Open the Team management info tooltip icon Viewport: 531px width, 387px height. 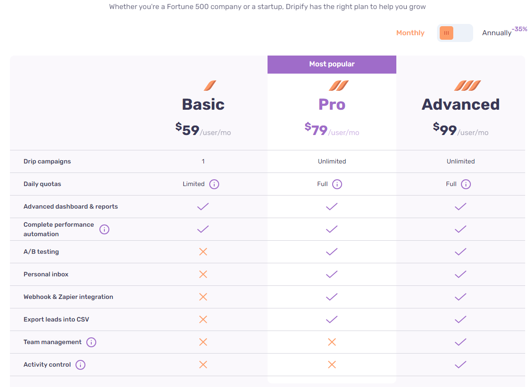point(91,342)
